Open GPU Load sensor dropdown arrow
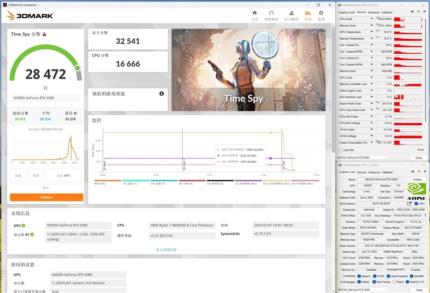 [371, 77]
